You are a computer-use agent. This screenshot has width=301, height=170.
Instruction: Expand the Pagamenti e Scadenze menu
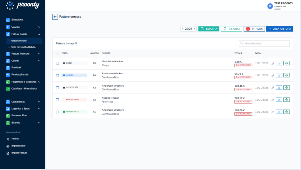click(x=39, y=82)
